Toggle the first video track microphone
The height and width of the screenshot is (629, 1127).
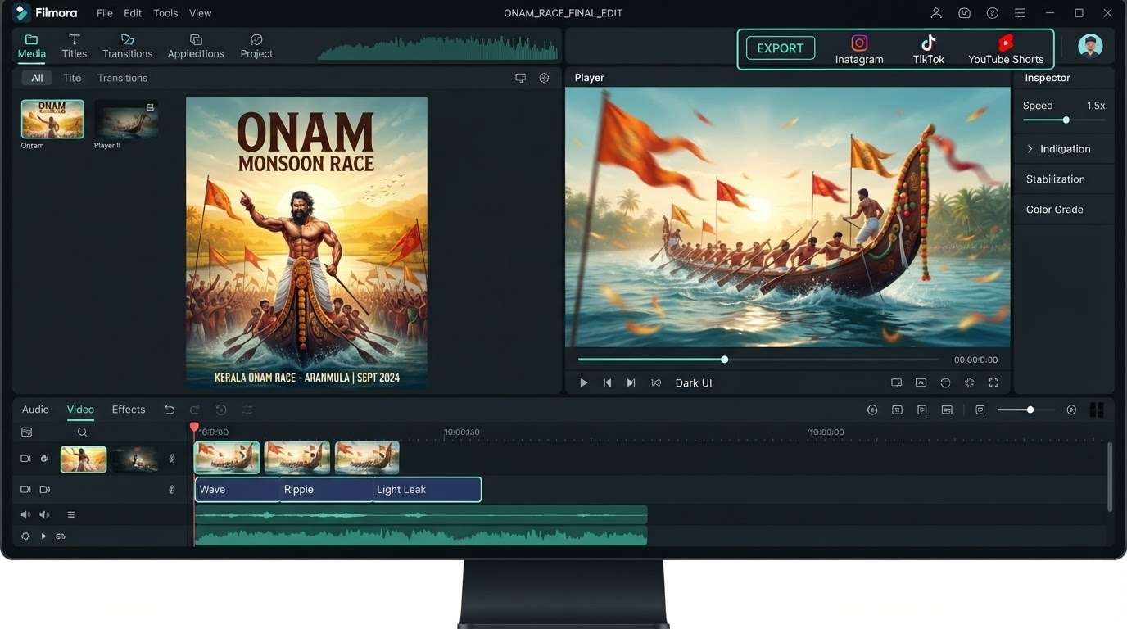(x=172, y=459)
